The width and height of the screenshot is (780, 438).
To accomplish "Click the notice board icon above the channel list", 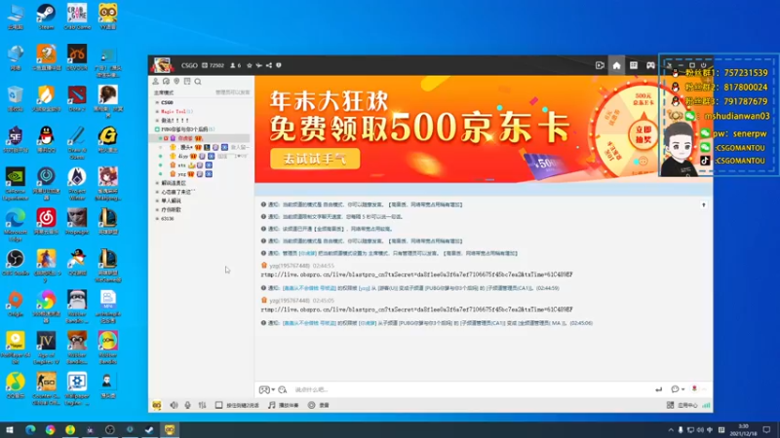I will coord(187,81).
